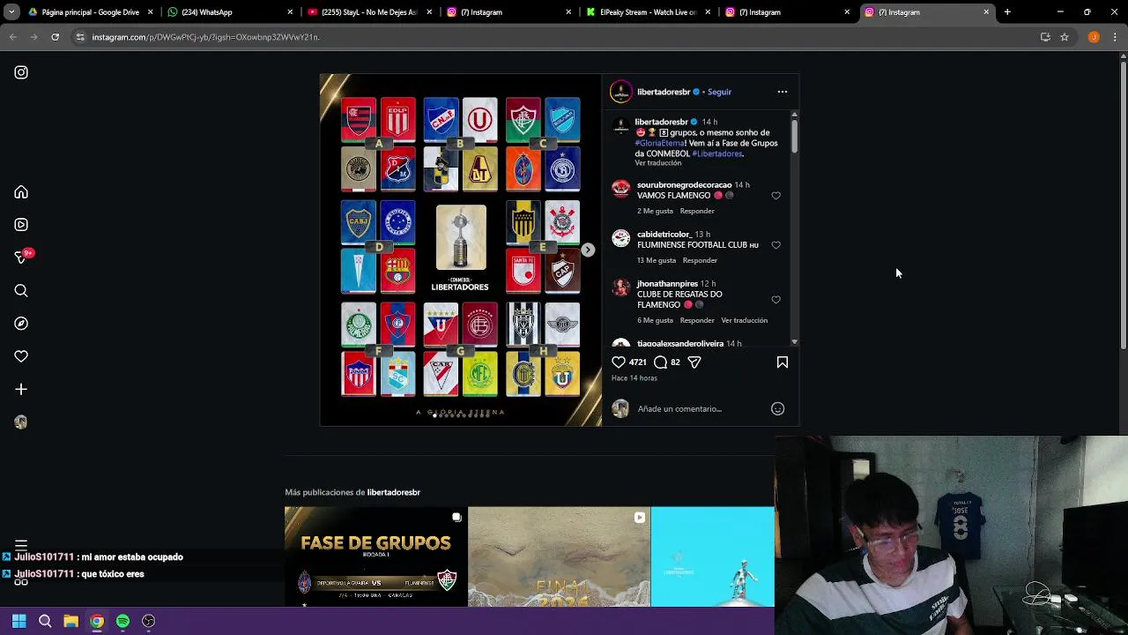Viewport: 1128px width, 635px height.
Task: Open the #GloriaEterna hashtag
Action: [x=659, y=143]
